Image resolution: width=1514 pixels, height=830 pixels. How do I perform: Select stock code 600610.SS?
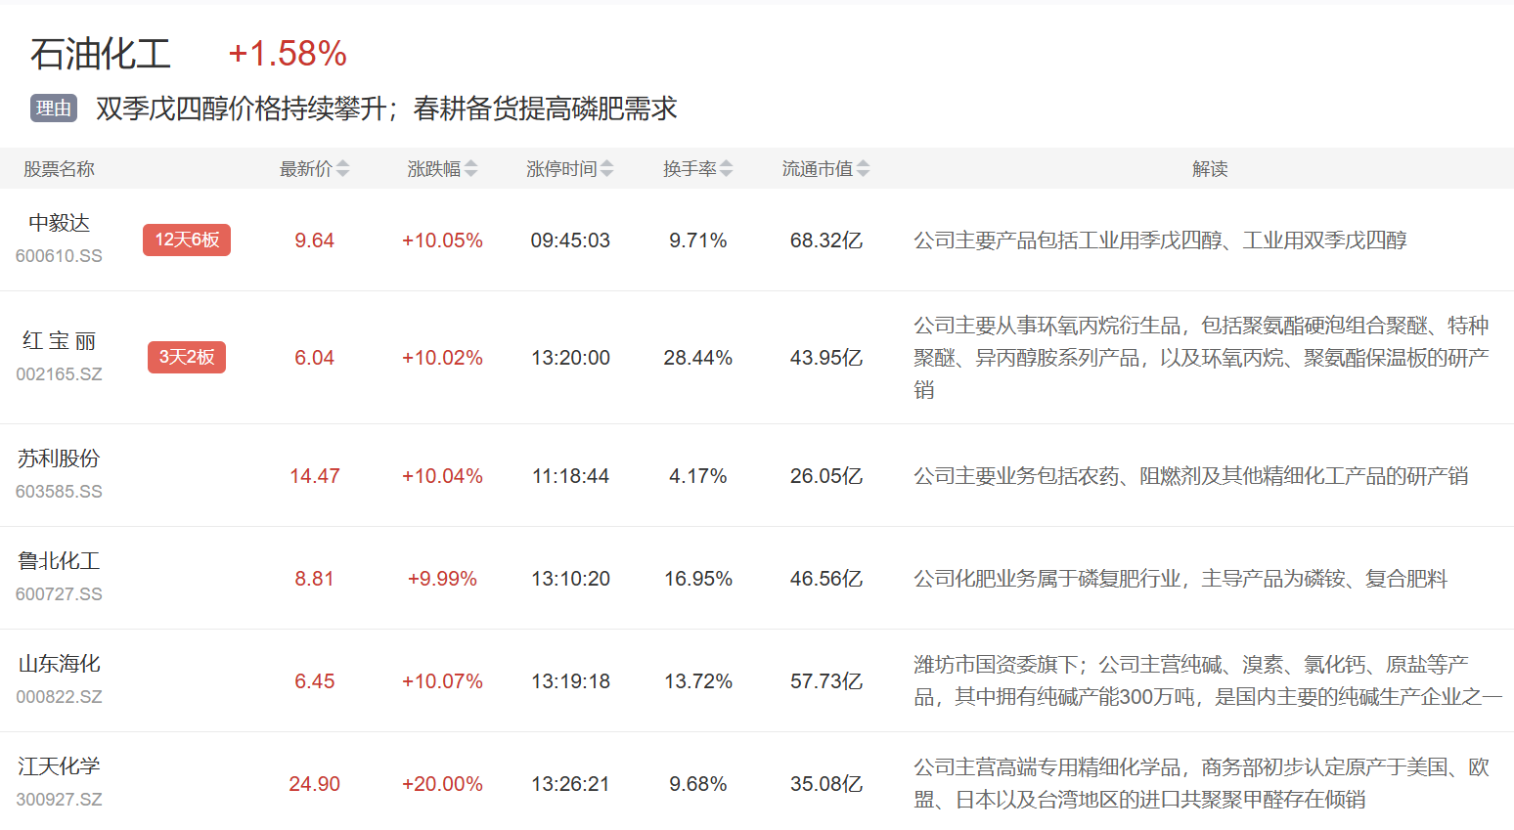pos(59,256)
